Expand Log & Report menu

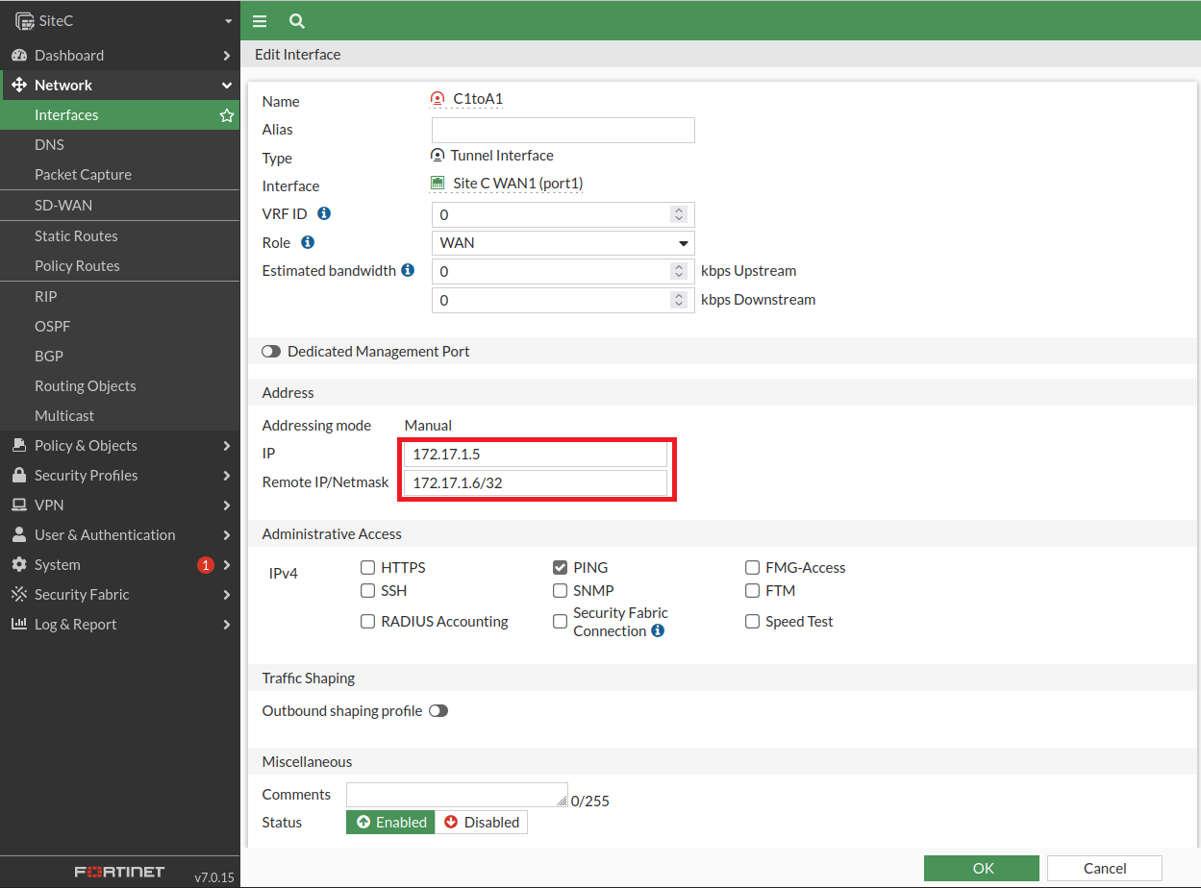pyautogui.click(x=227, y=625)
